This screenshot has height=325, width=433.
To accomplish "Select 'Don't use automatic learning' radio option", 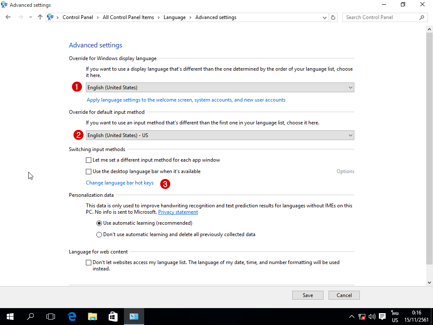I will [x=99, y=234].
